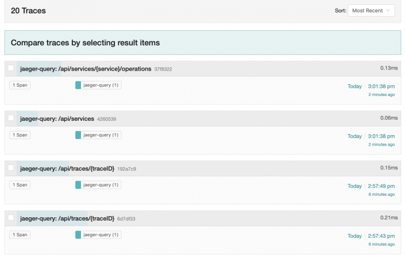The height and width of the screenshot is (255, 405).
Task: Open the /api/traces/{traceID} trace 6d7df33
Action: 67,218
